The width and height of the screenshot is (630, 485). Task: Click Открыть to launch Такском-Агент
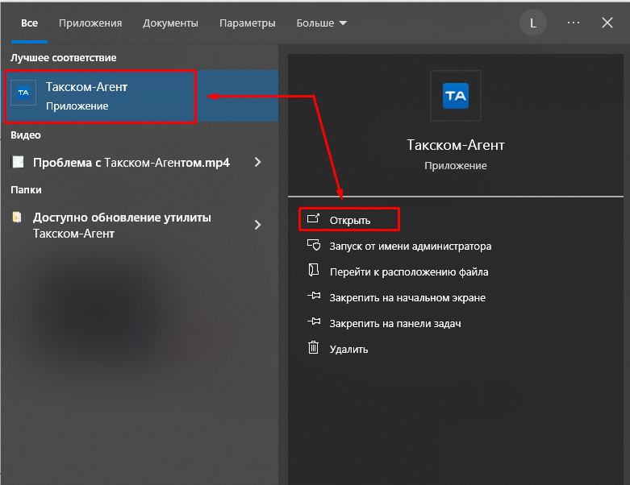click(349, 220)
